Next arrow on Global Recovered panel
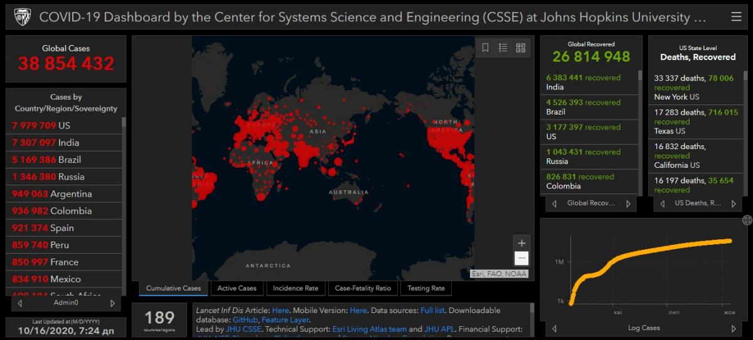The height and width of the screenshot is (340, 753). pyautogui.click(x=628, y=203)
